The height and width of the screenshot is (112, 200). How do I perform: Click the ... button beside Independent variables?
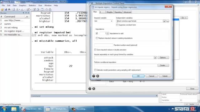tap(167, 21)
